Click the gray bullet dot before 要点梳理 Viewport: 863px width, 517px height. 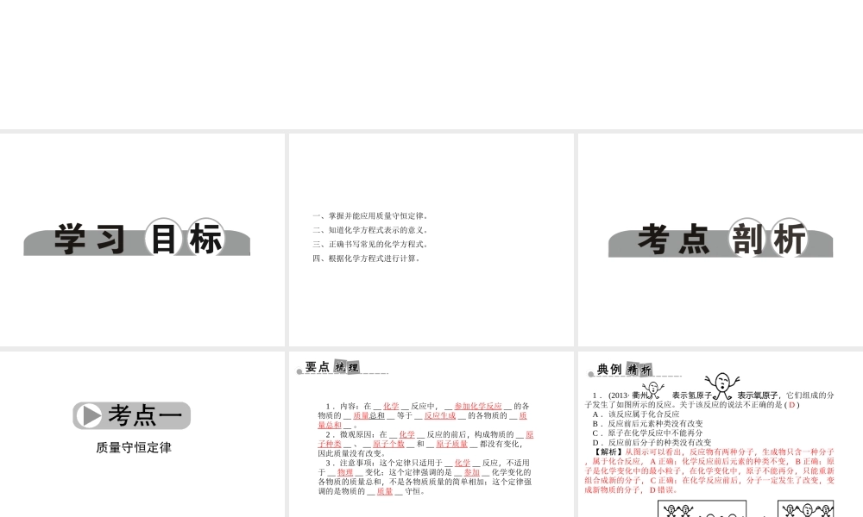[299, 372]
